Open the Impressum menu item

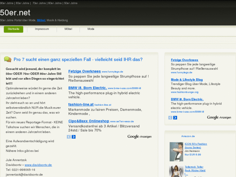click(x=42, y=29)
